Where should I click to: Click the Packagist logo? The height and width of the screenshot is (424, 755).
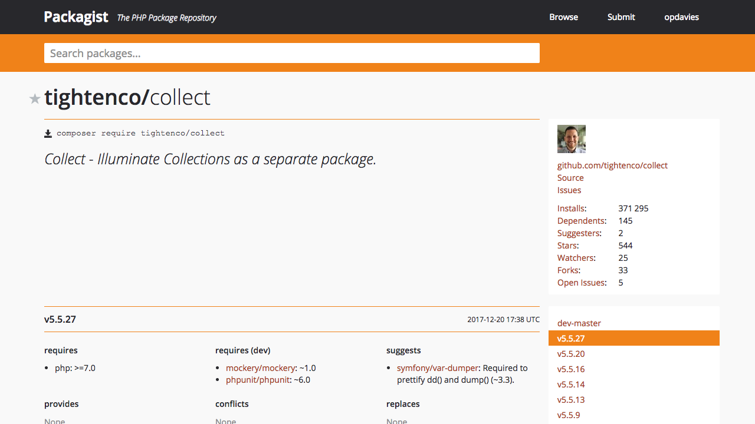pyautogui.click(x=76, y=17)
